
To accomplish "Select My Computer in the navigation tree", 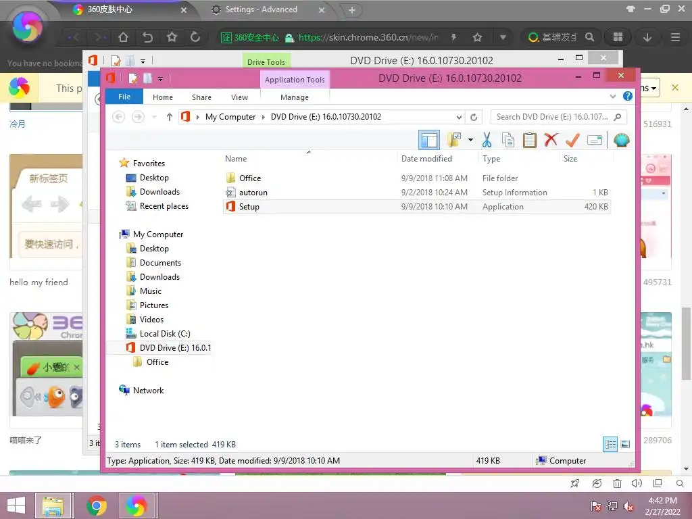I will (x=158, y=234).
